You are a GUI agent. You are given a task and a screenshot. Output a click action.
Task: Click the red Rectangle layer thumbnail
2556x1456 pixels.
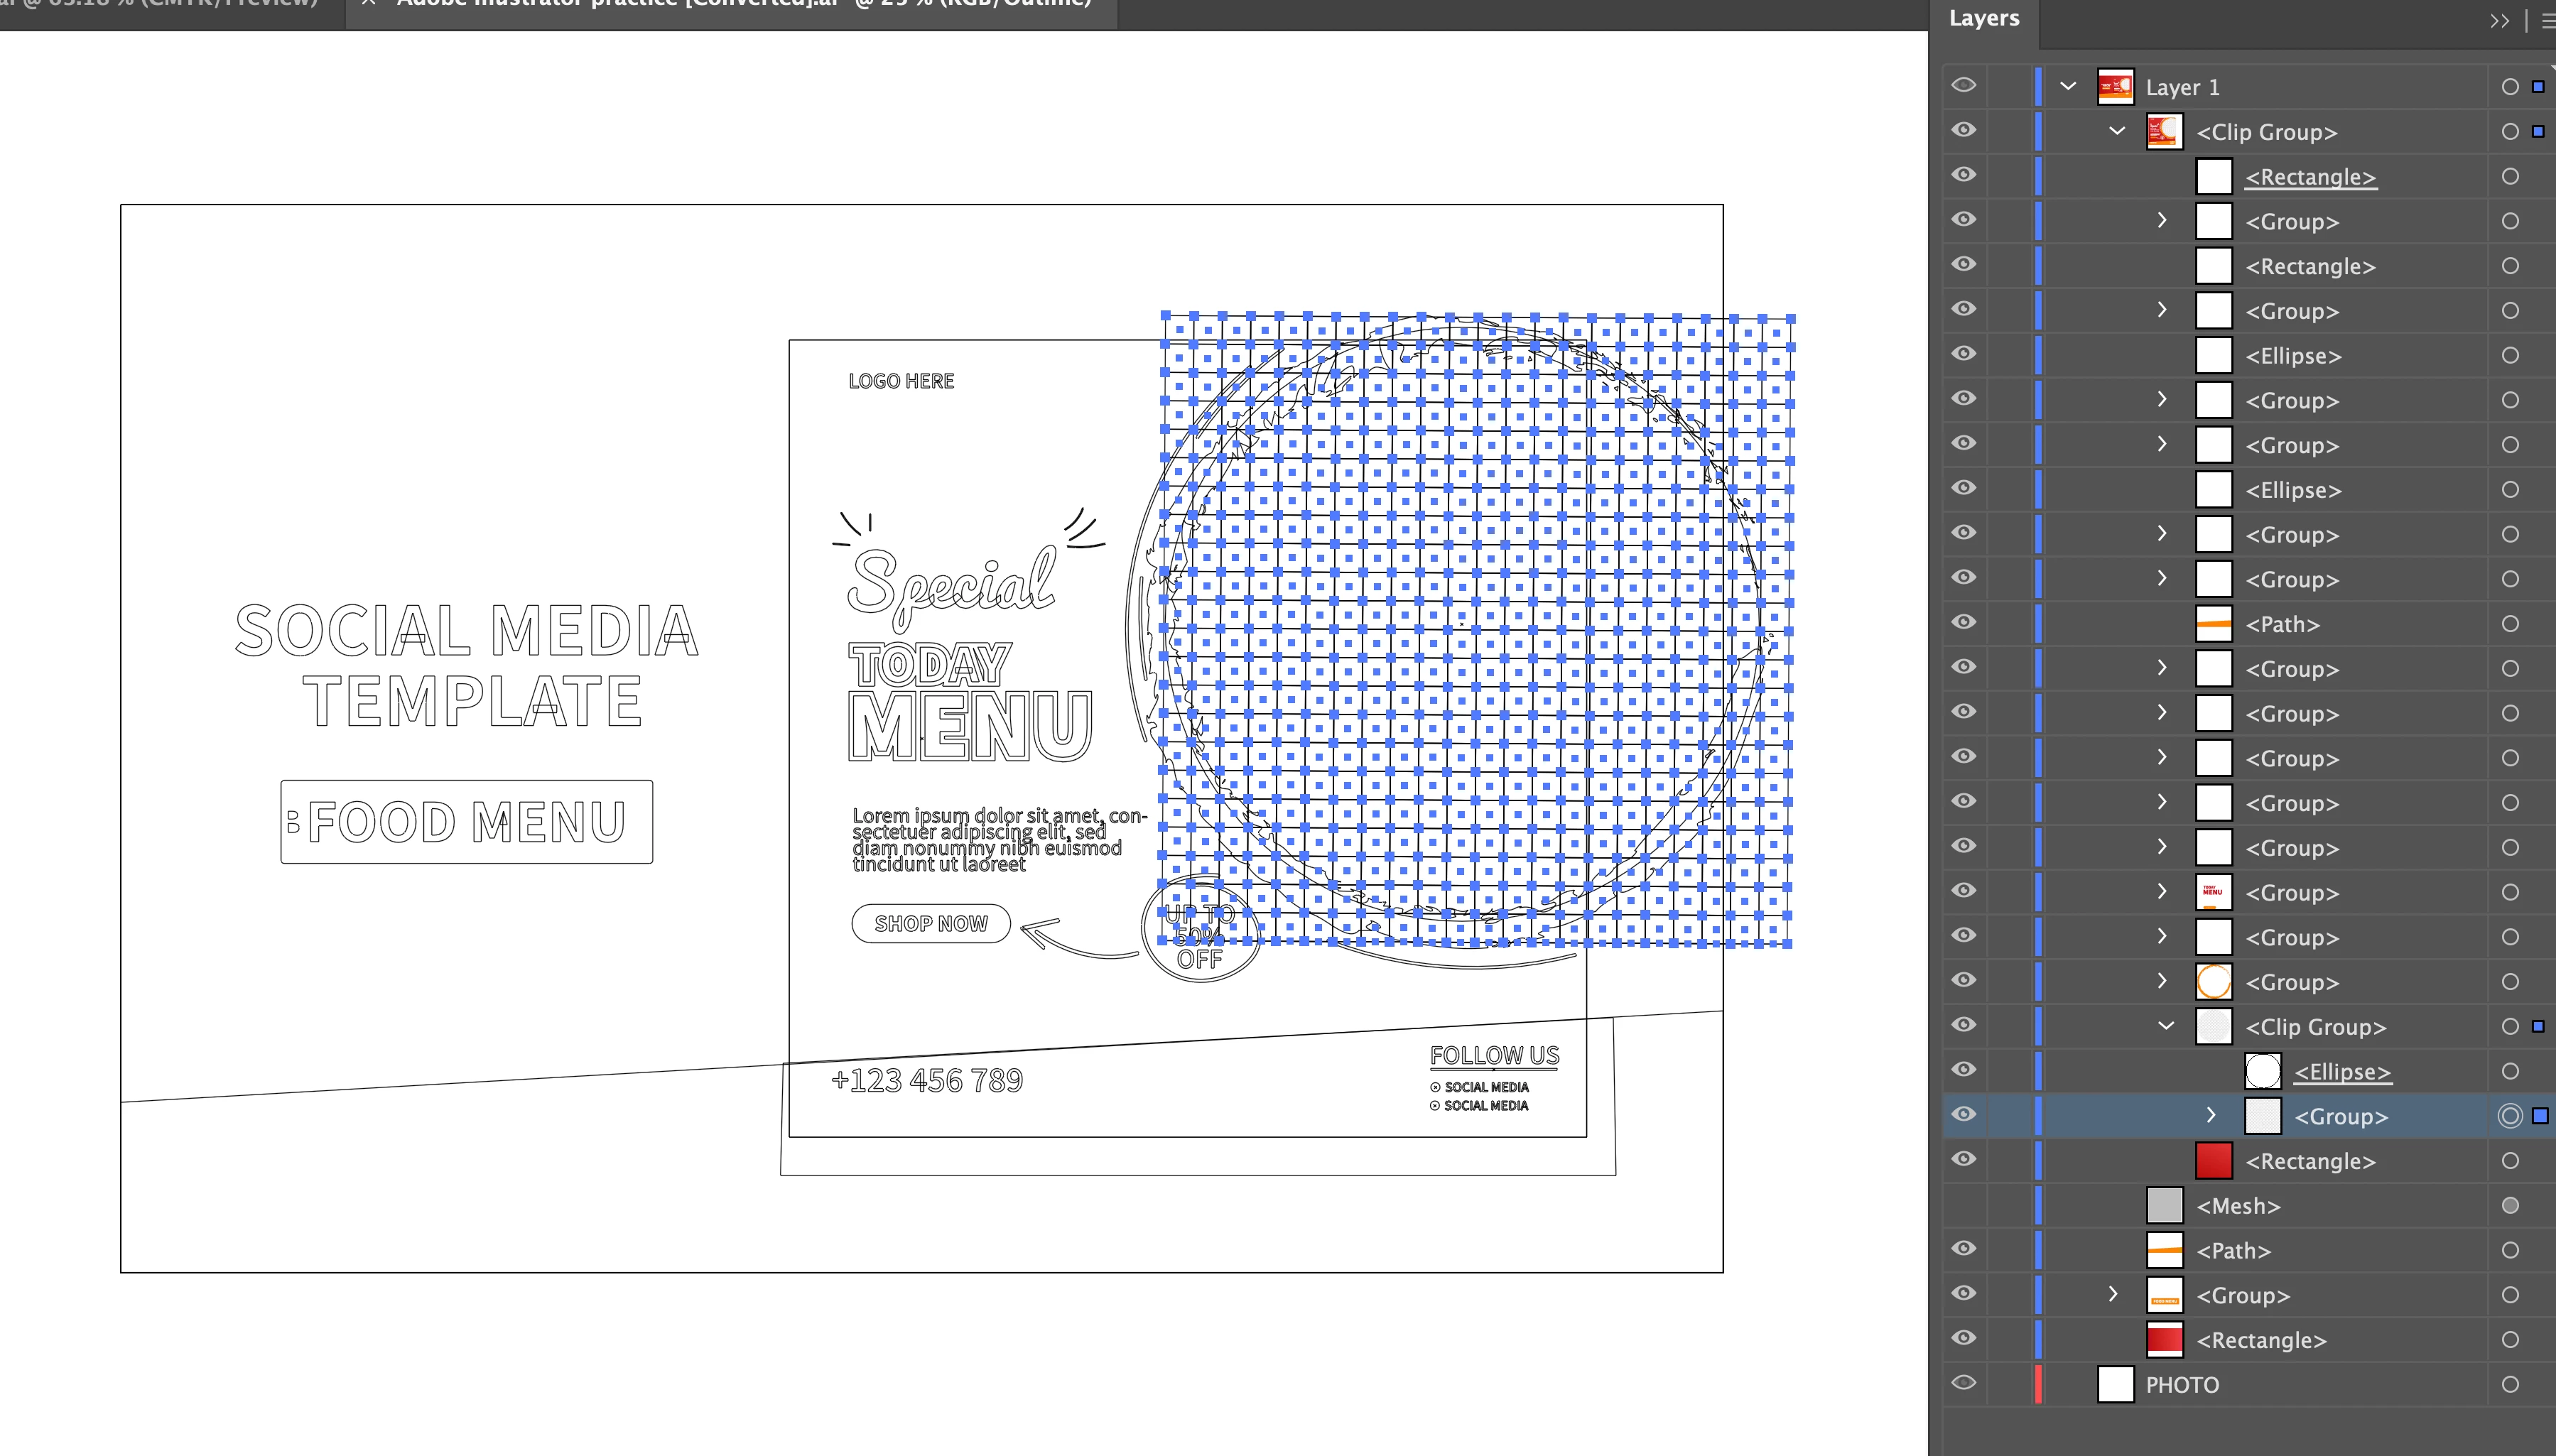click(2213, 1161)
